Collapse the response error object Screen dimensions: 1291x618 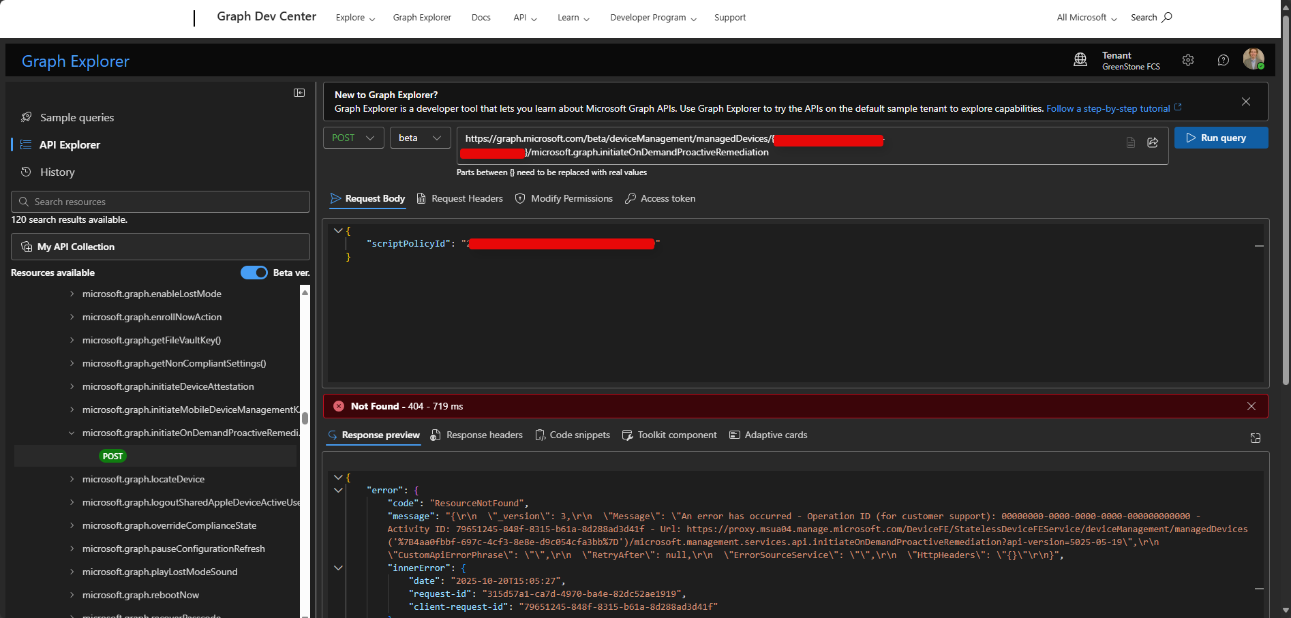click(x=338, y=490)
